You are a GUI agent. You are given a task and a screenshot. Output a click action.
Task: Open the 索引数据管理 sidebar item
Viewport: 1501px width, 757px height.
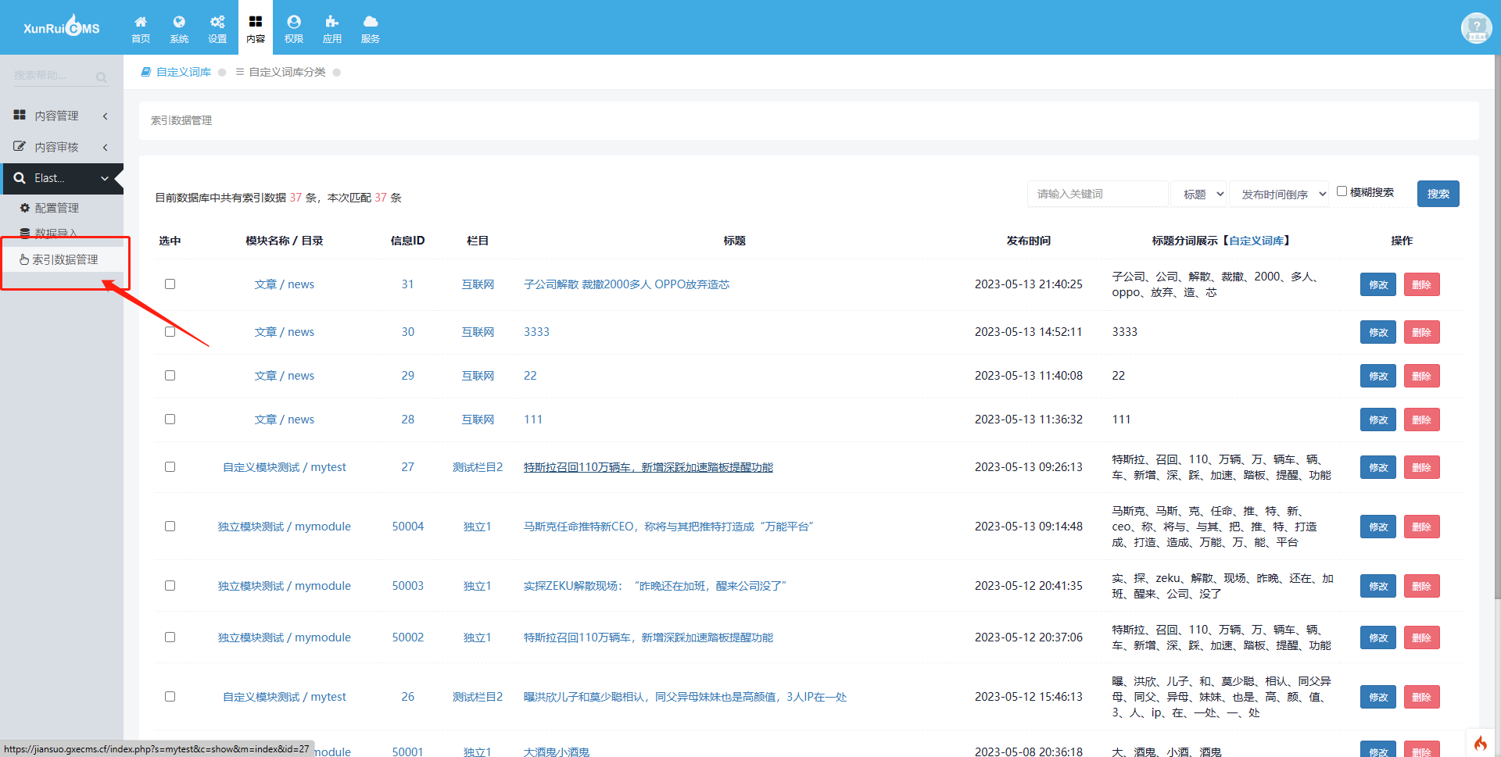click(x=63, y=259)
